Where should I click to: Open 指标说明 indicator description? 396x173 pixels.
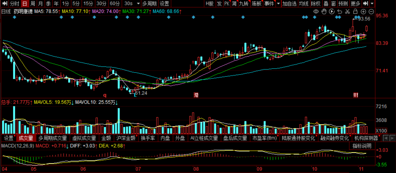(362, 146)
